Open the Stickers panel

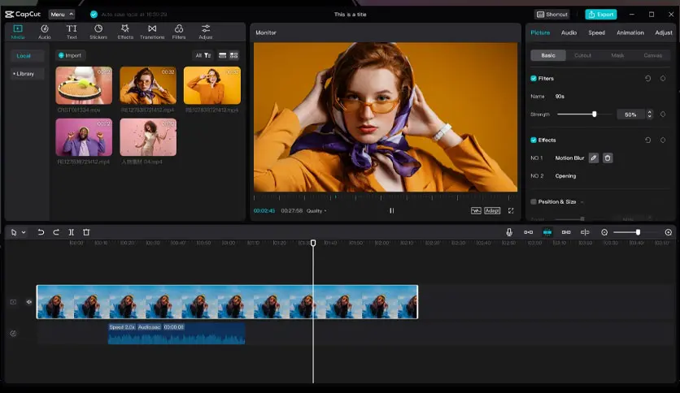[98, 32]
